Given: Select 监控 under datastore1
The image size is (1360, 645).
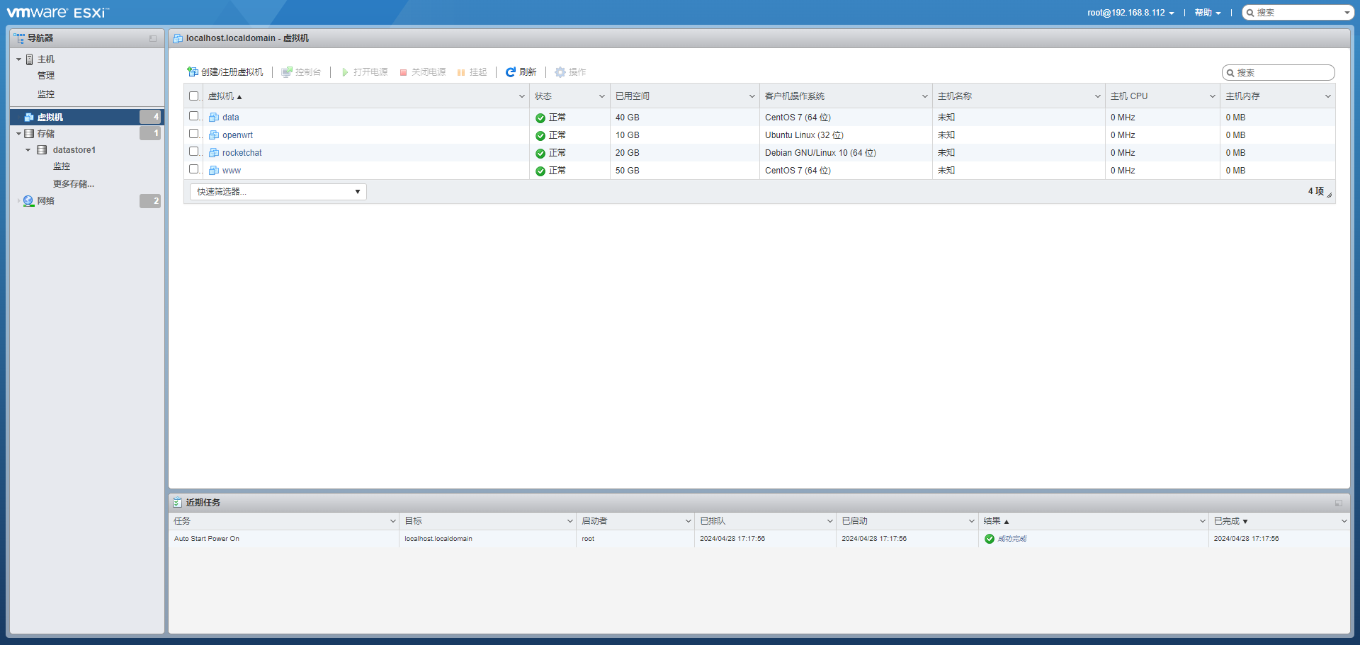Looking at the screenshot, I should click(x=62, y=166).
